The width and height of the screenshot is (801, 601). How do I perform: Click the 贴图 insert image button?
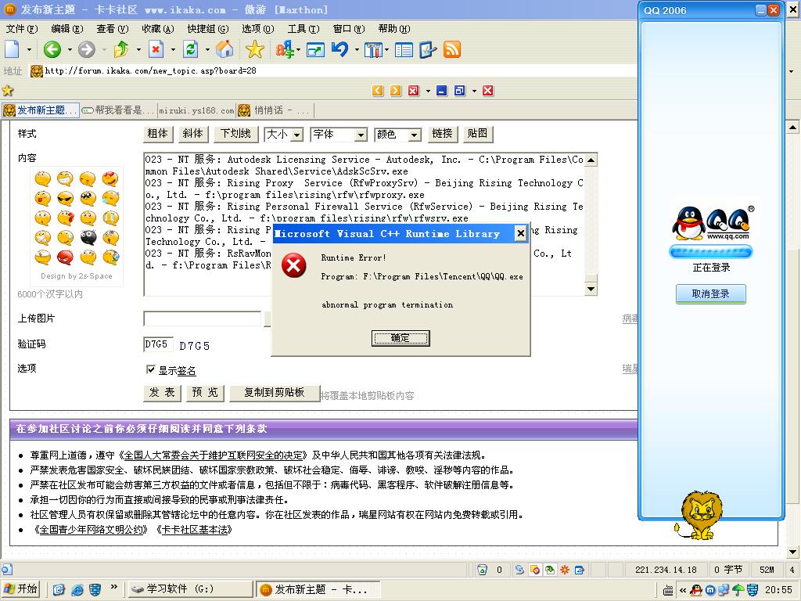(478, 134)
